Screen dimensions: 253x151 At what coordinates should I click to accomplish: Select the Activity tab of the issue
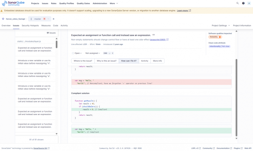click(145, 60)
